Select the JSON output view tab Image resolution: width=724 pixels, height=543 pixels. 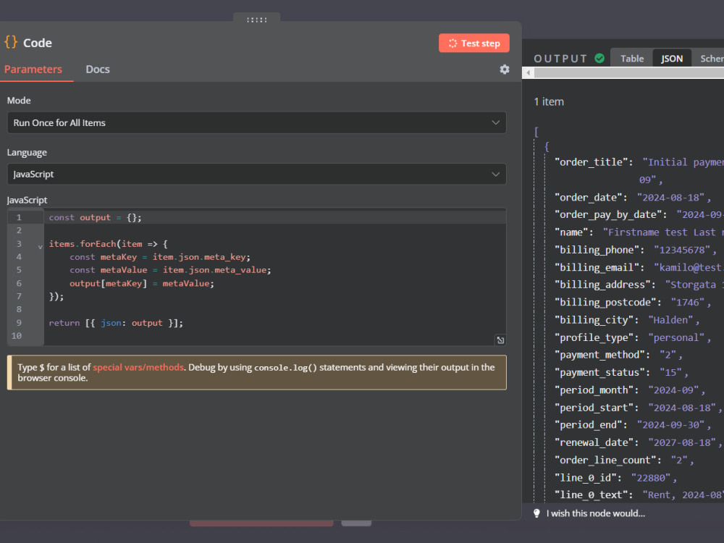[x=671, y=59]
